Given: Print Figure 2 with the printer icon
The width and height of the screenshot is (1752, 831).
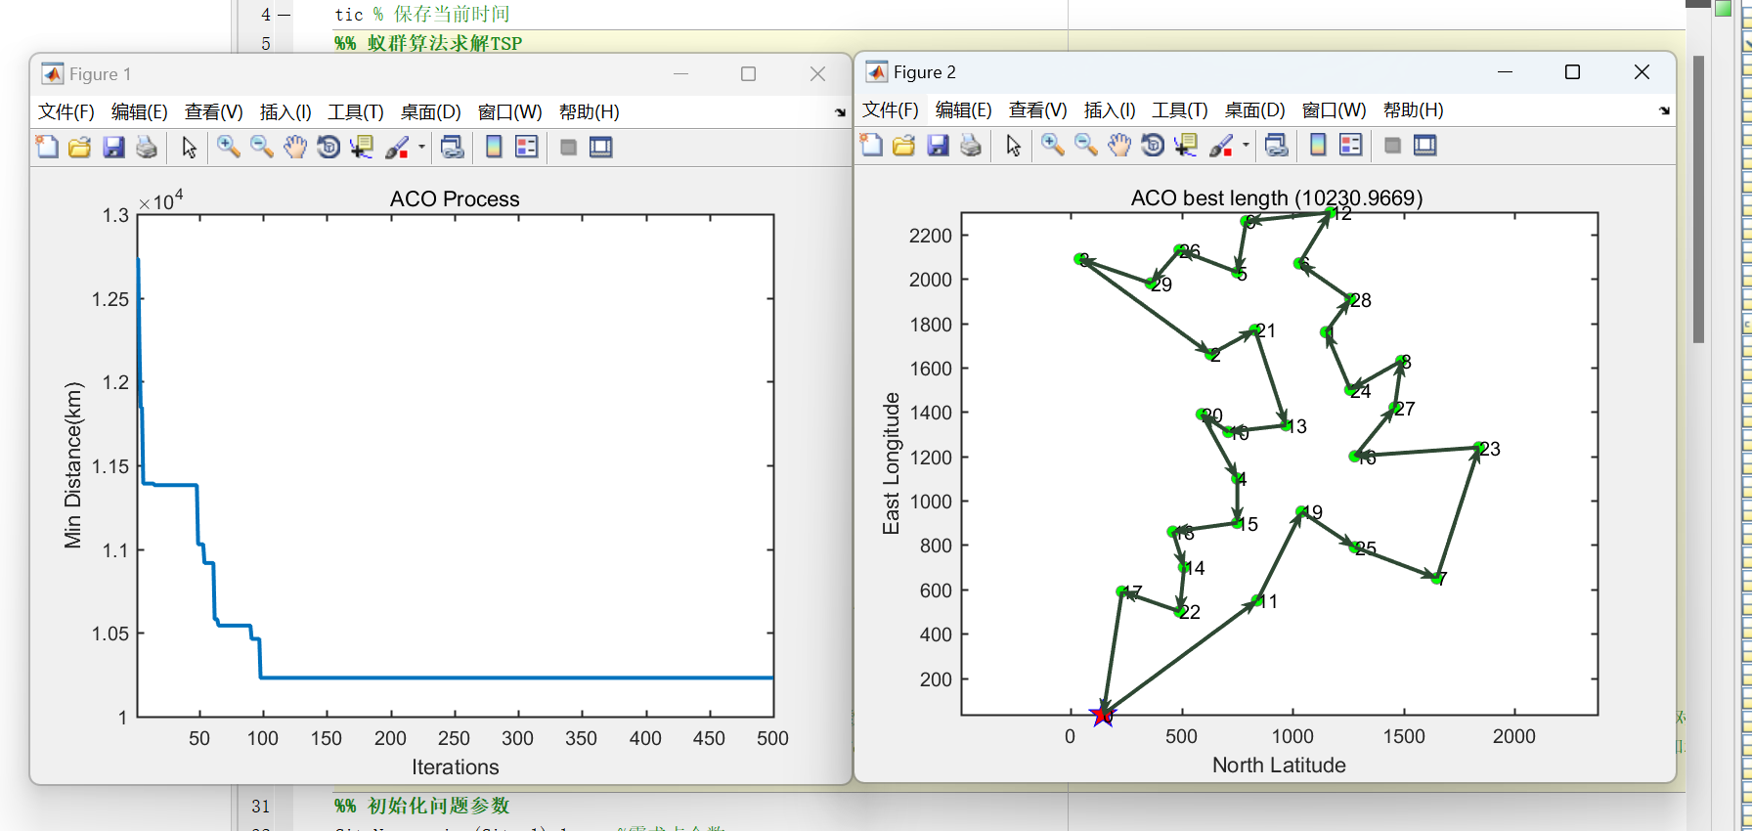Looking at the screenshot, I should tap(971, 146).
